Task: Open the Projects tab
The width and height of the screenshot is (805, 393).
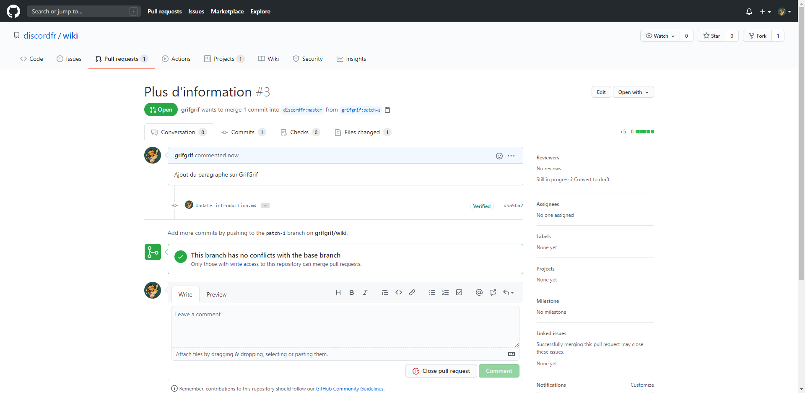Action: [224, 59]
